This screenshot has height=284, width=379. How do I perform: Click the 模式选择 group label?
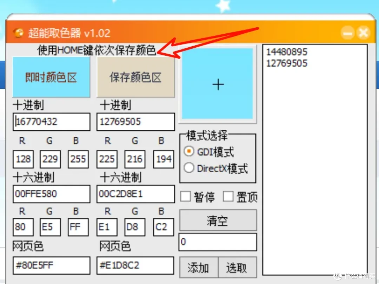pos(207,135)
